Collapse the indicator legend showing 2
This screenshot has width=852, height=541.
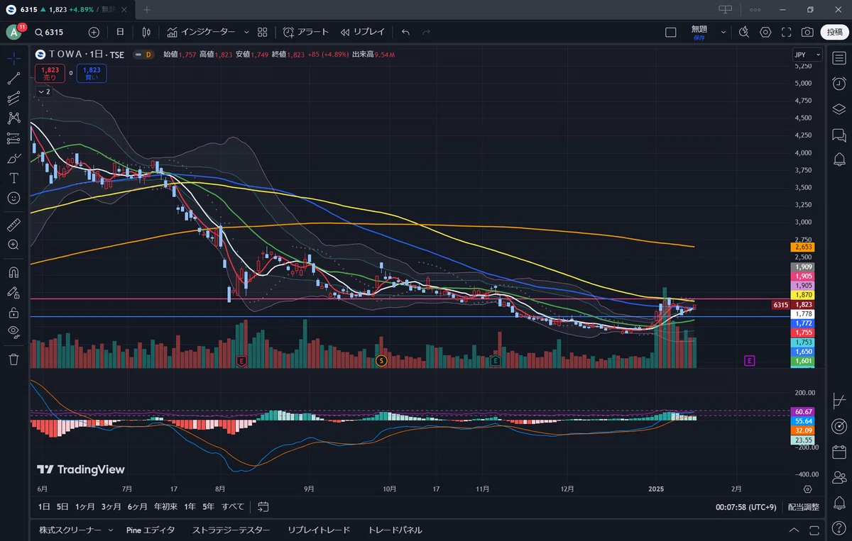point(43,91)
